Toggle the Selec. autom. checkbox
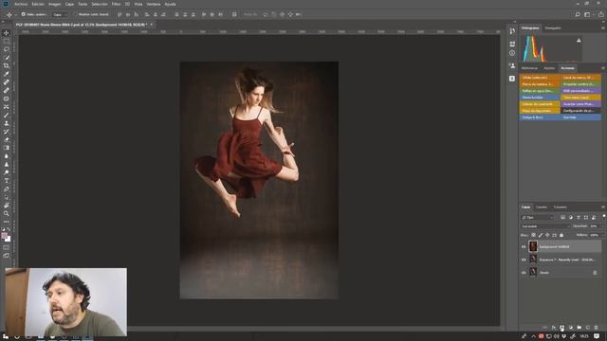 click(x=23, y=14)
